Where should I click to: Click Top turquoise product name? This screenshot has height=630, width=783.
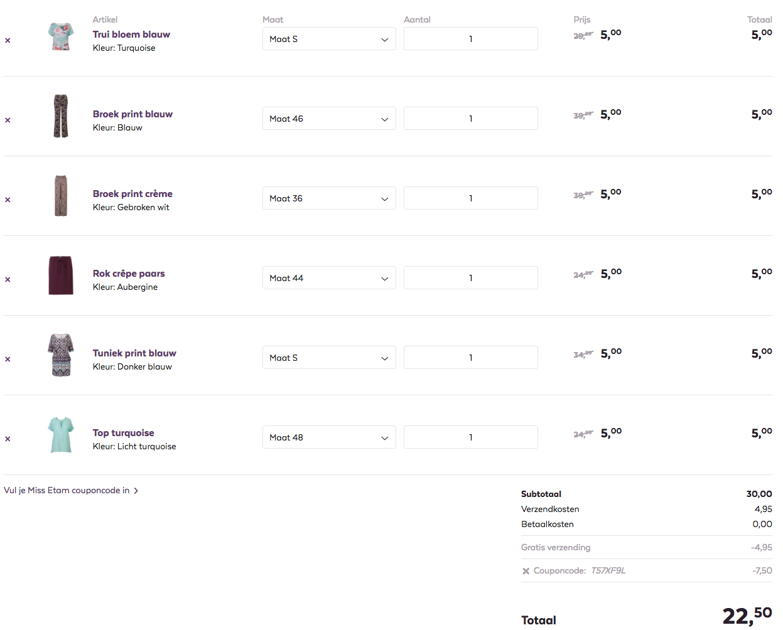click(123, 433)
